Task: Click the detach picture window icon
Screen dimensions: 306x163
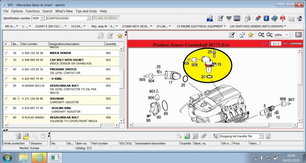Action: 242,35
